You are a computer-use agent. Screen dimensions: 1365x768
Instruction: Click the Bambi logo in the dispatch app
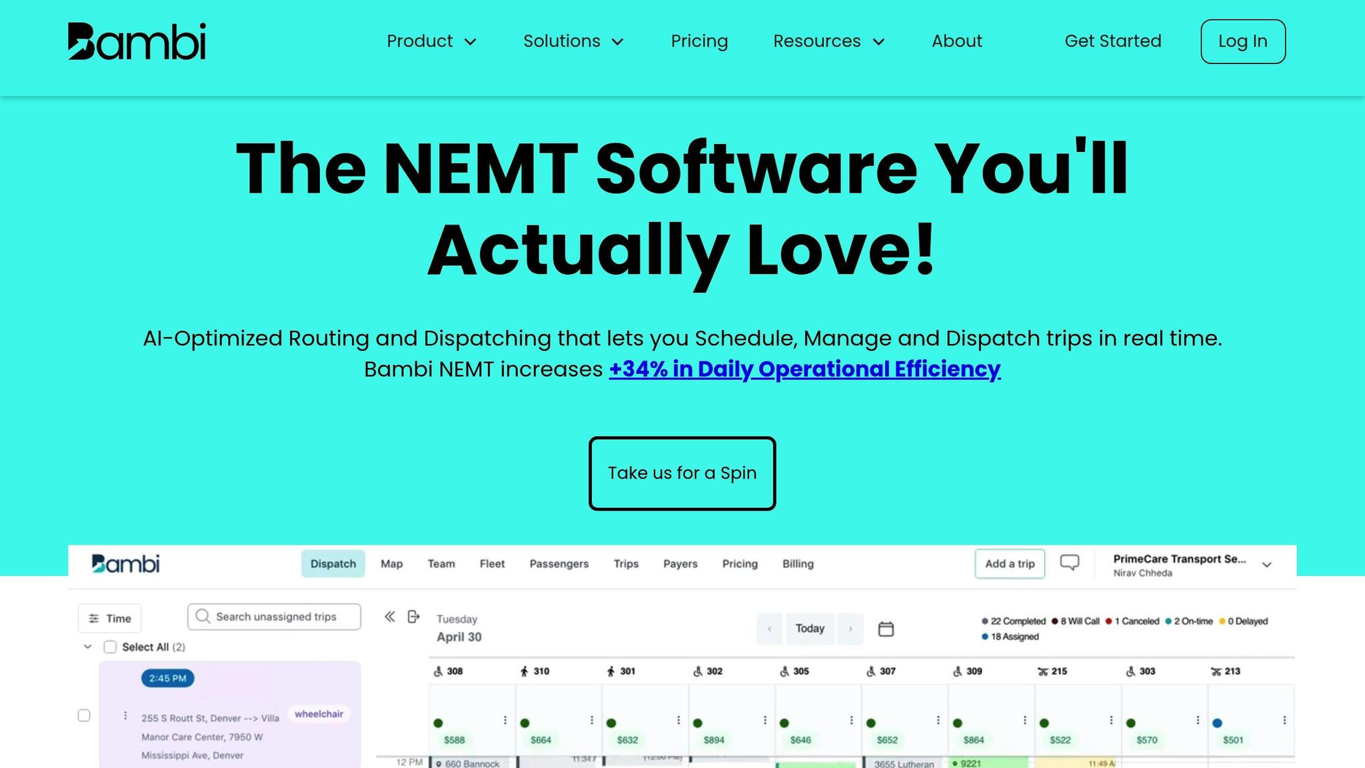point(126,564)
